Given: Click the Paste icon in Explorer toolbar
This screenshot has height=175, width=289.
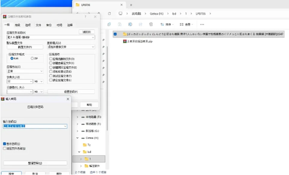Looking at the screenshot, I should click(x=120, y=24).
